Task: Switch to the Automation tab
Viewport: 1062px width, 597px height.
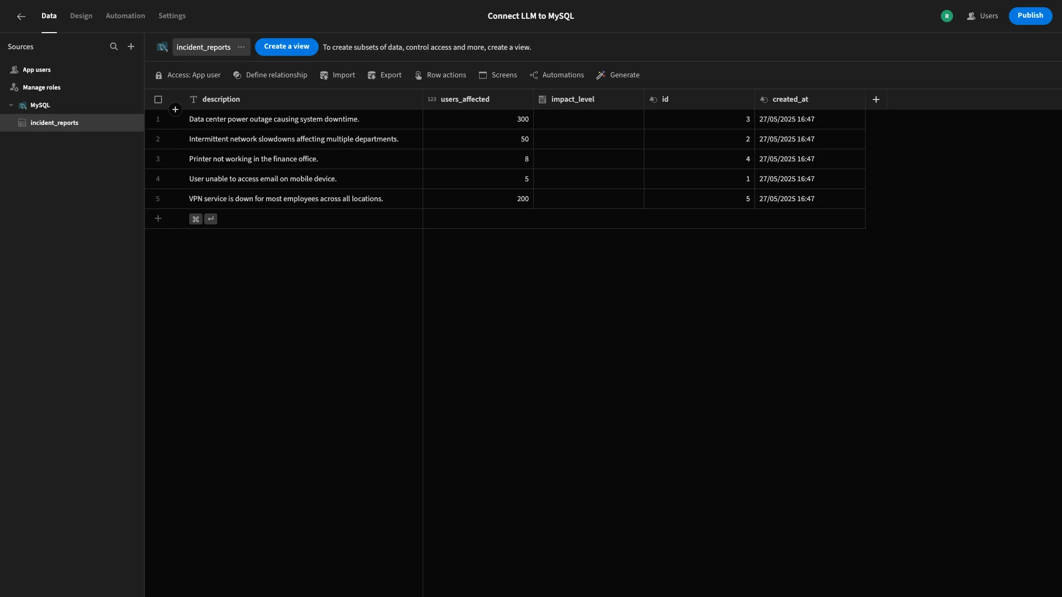Action: pyautogui.click(x=126, y=16)
